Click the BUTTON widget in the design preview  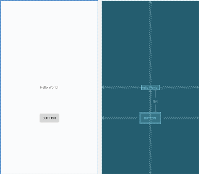[49, 118]
